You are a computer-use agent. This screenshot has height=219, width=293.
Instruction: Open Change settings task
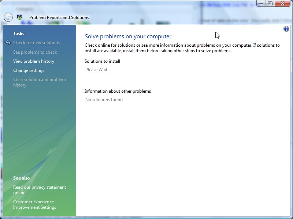[x=29, y=70]
